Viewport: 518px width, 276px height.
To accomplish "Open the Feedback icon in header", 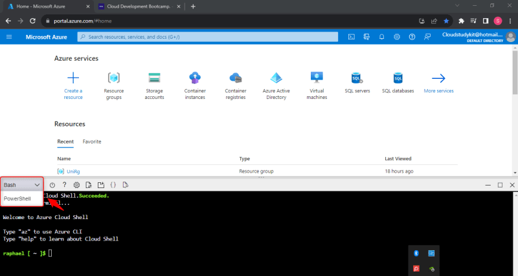I will tap(427, 37).
